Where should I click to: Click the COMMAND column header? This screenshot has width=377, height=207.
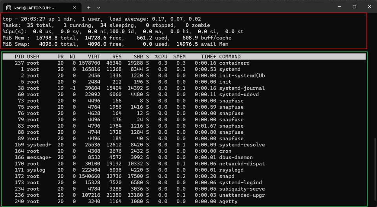(x=230, y=57)
